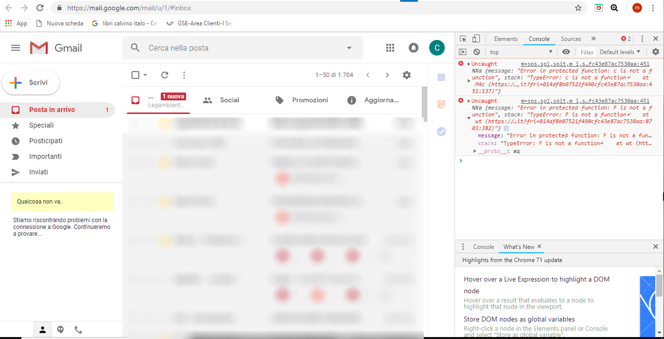
Task: Open the Google apps grid icon
Action: pyautogui.click(x=390, y=48)
